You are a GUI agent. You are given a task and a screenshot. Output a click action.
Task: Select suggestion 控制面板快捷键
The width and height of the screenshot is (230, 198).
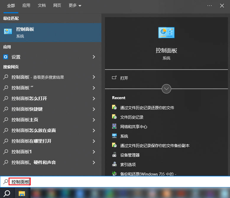click(x=27, y=109)
